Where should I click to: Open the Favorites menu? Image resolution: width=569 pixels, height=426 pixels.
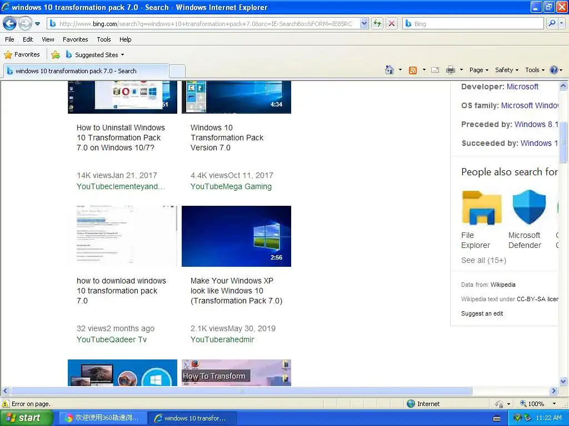[x=75, y=39]
